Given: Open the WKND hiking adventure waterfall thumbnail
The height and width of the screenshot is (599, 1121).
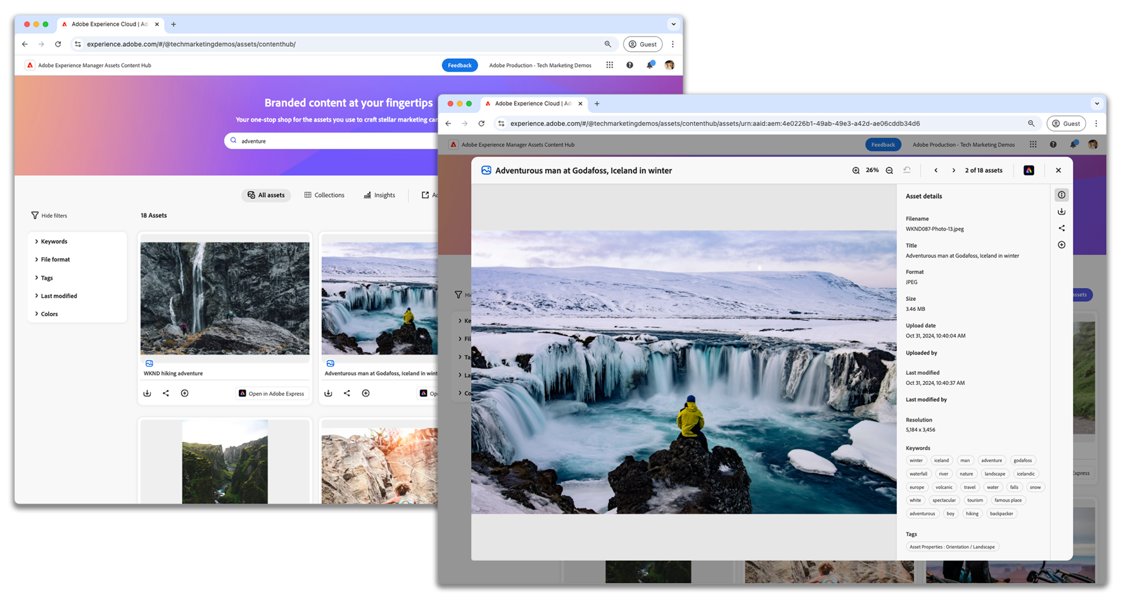Looking at the screenshot, I should coord(225,298).
